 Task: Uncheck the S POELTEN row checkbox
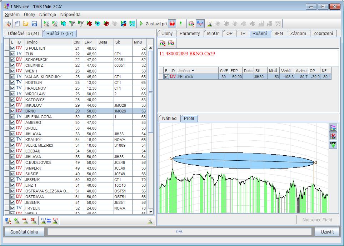13,48
